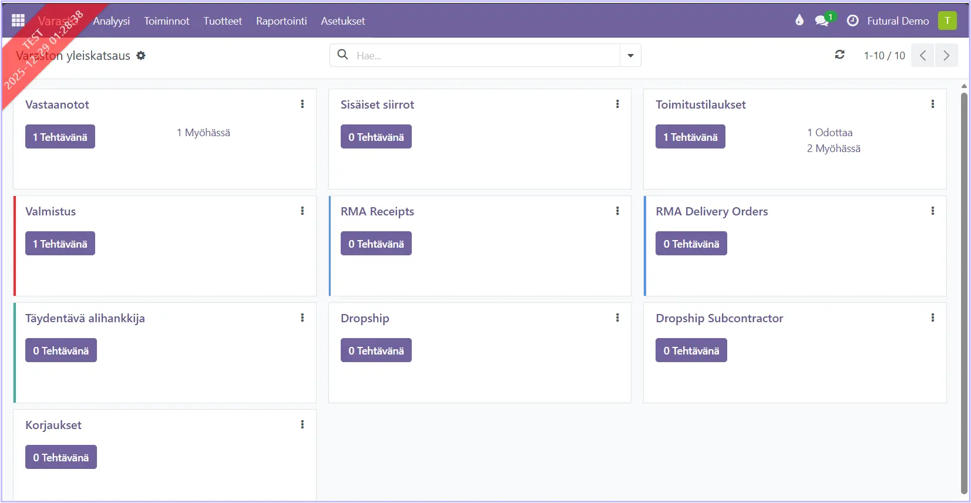Screen dimensions: 971x503
Task: Open the Toiminnot menu
Action: [x=167, y=21]
